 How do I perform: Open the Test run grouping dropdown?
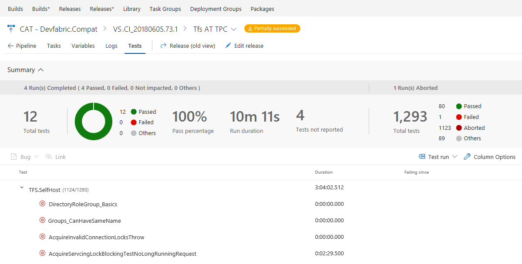tap(455, 157)
